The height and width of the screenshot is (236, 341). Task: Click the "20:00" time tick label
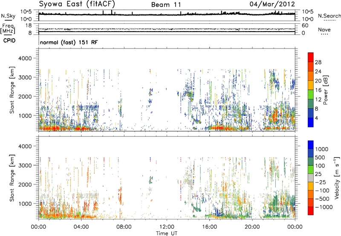[252, 227]
